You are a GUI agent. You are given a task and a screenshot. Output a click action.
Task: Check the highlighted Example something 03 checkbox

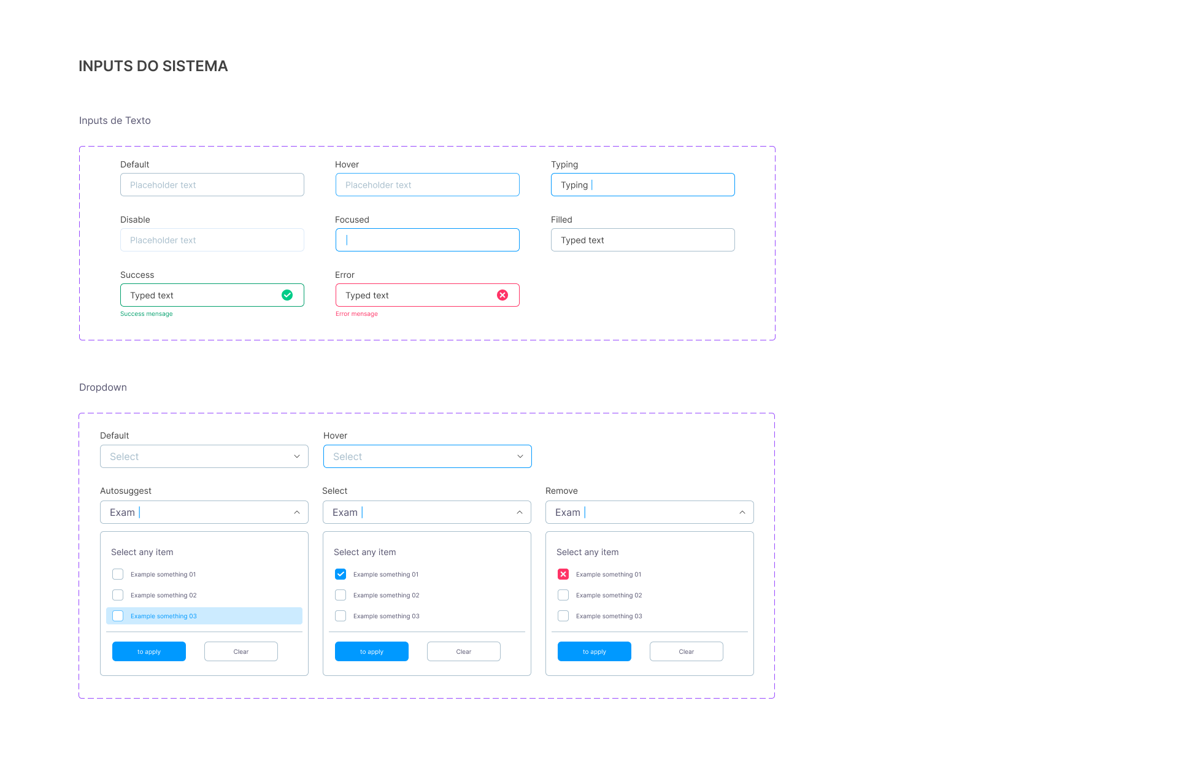tap(118, 616)
